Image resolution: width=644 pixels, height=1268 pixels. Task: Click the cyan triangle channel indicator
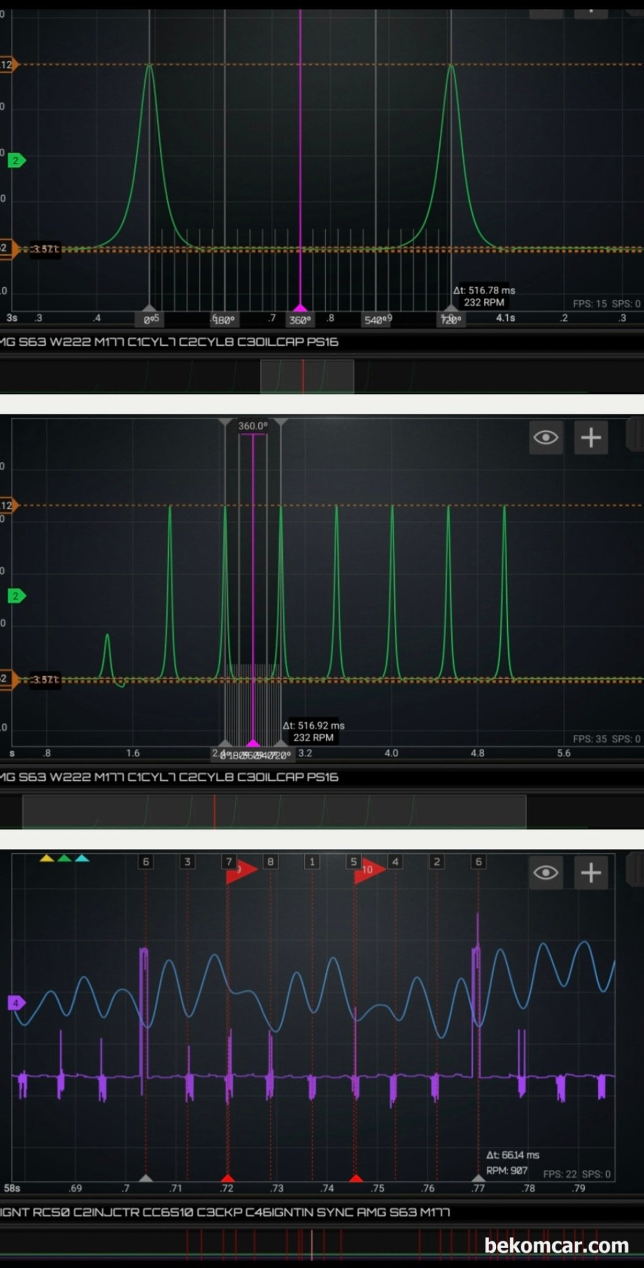click(x=82, y=858)
